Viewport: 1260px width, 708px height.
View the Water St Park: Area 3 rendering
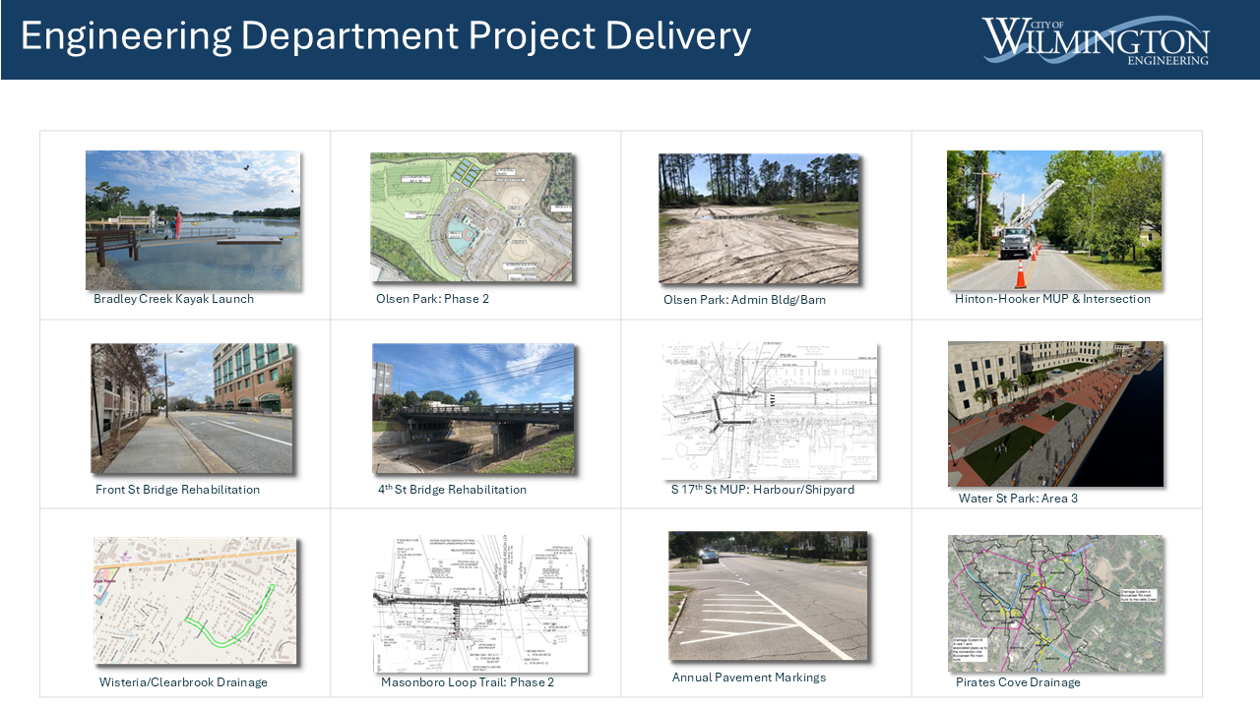(x=1055, y=413)
